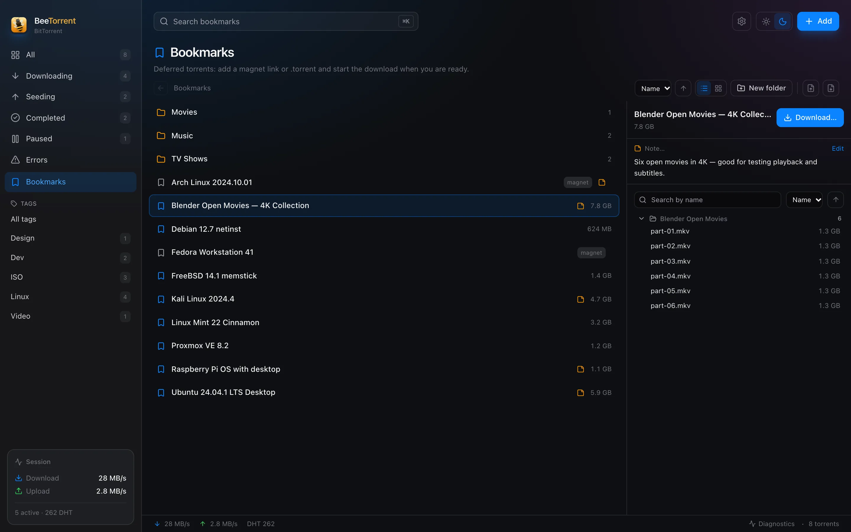Select FreeBSD 14.1 memstick bookmark
Screen dimensions: 851x532
coord(384,276)
